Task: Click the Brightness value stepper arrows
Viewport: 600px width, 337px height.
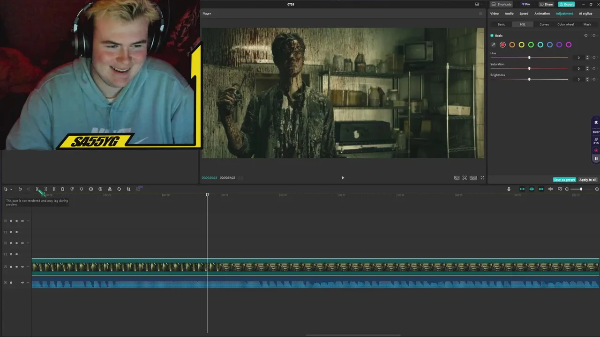Action: tap(587, 79)
